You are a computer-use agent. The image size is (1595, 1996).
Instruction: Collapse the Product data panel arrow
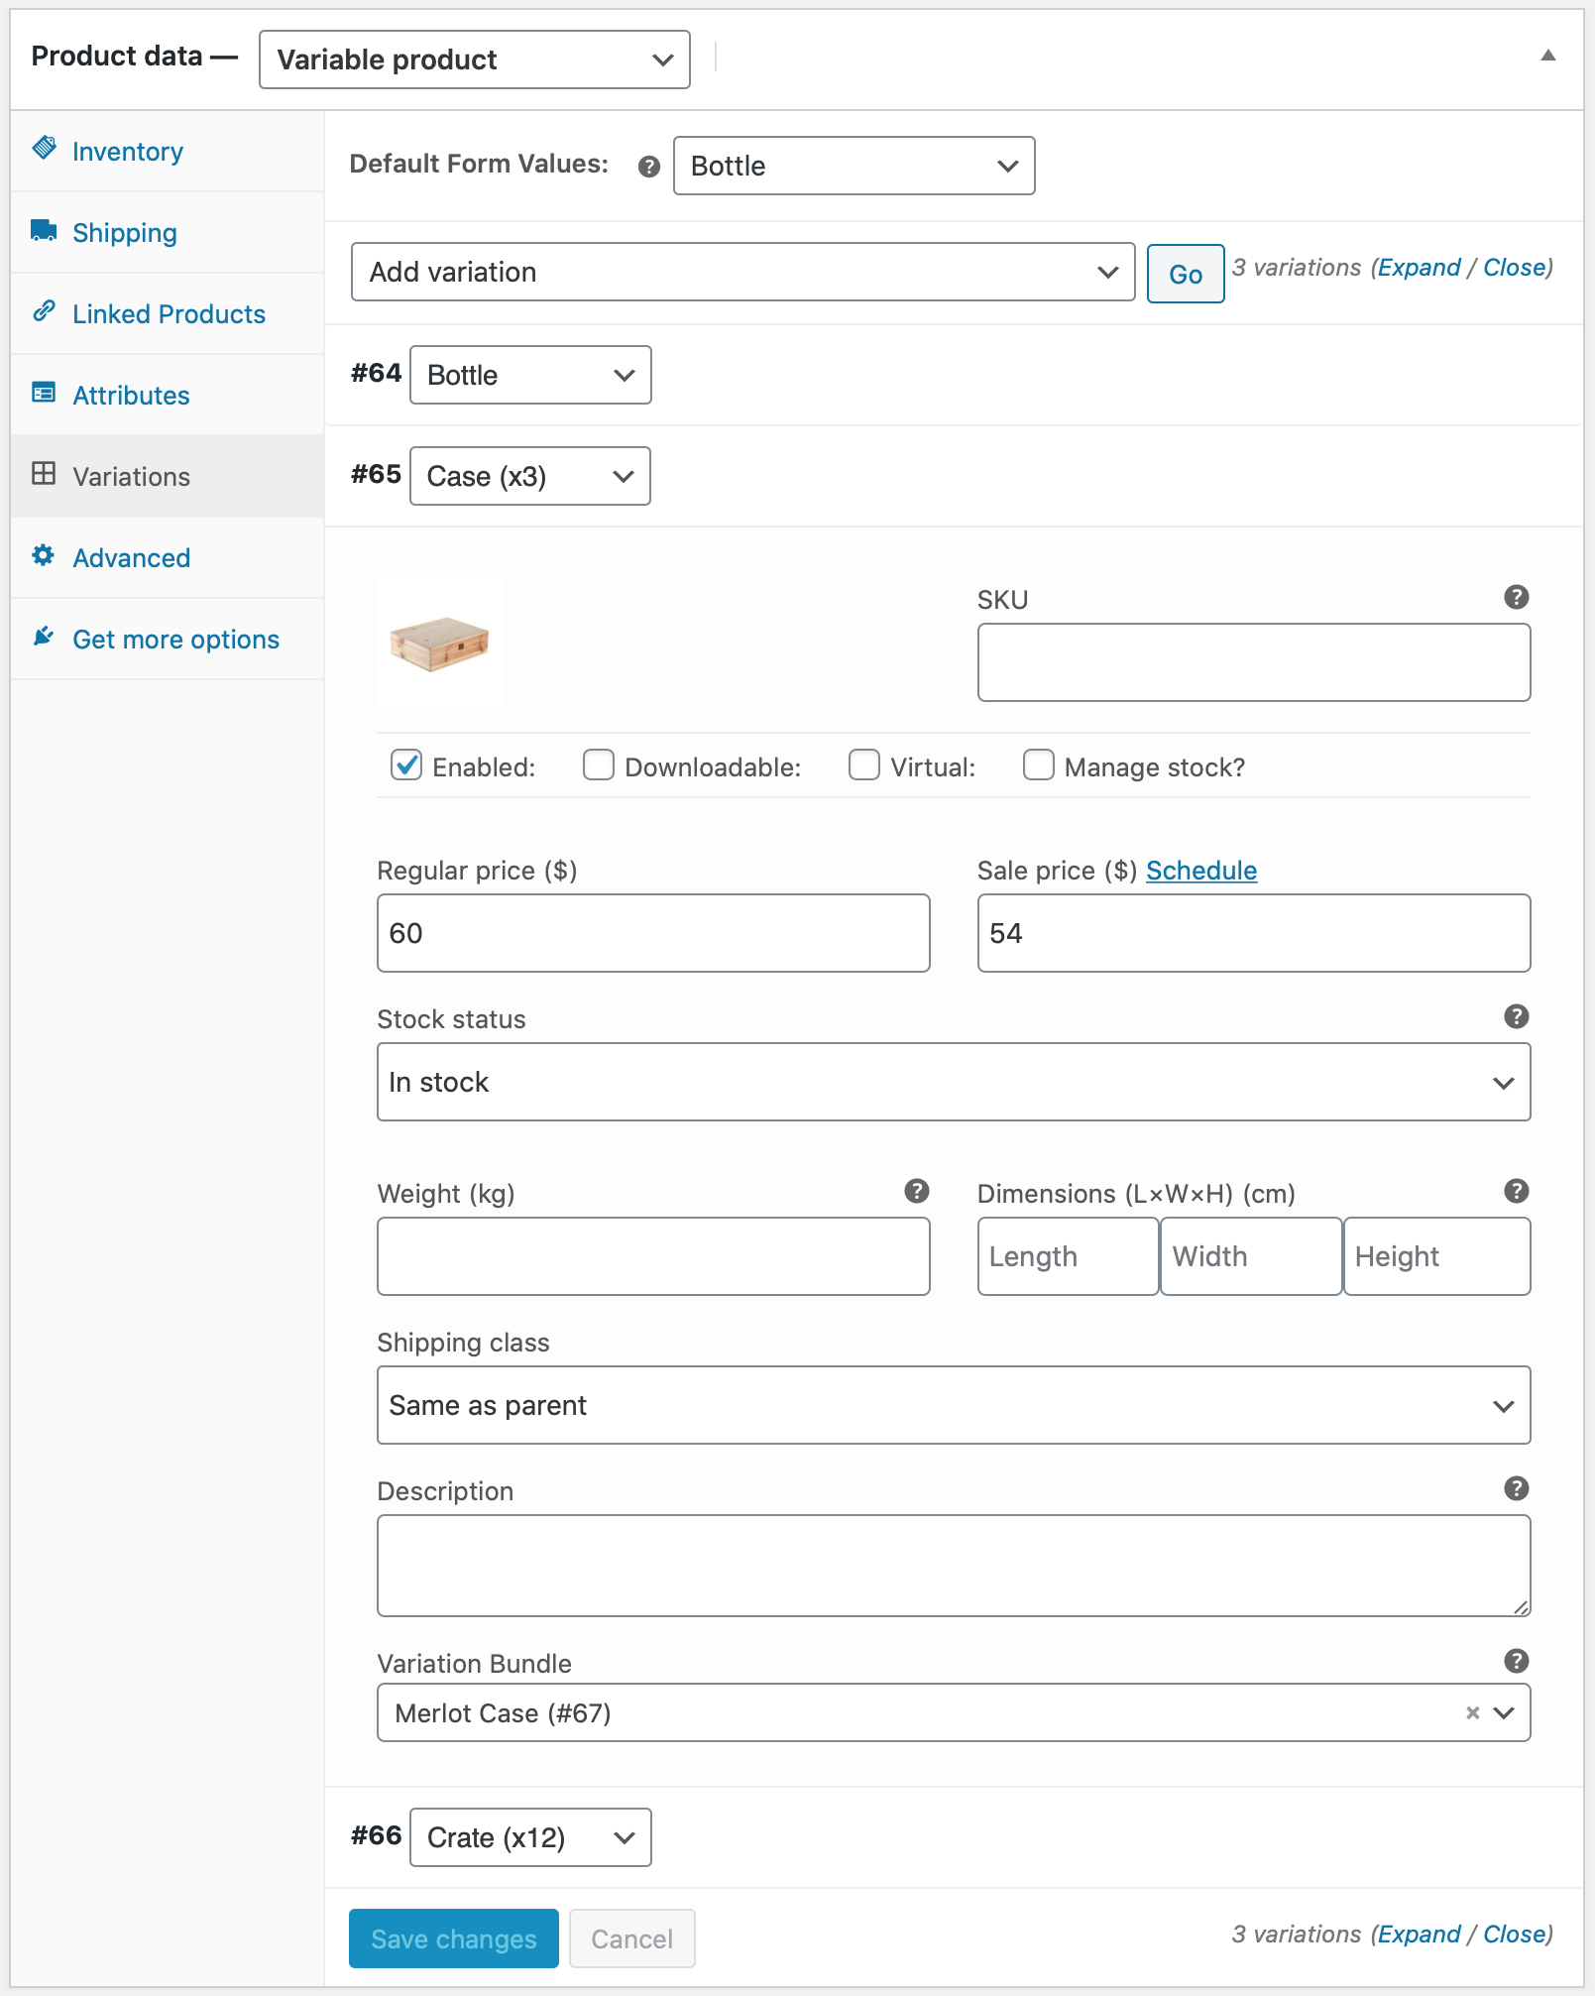click(x=1547, y=56)
